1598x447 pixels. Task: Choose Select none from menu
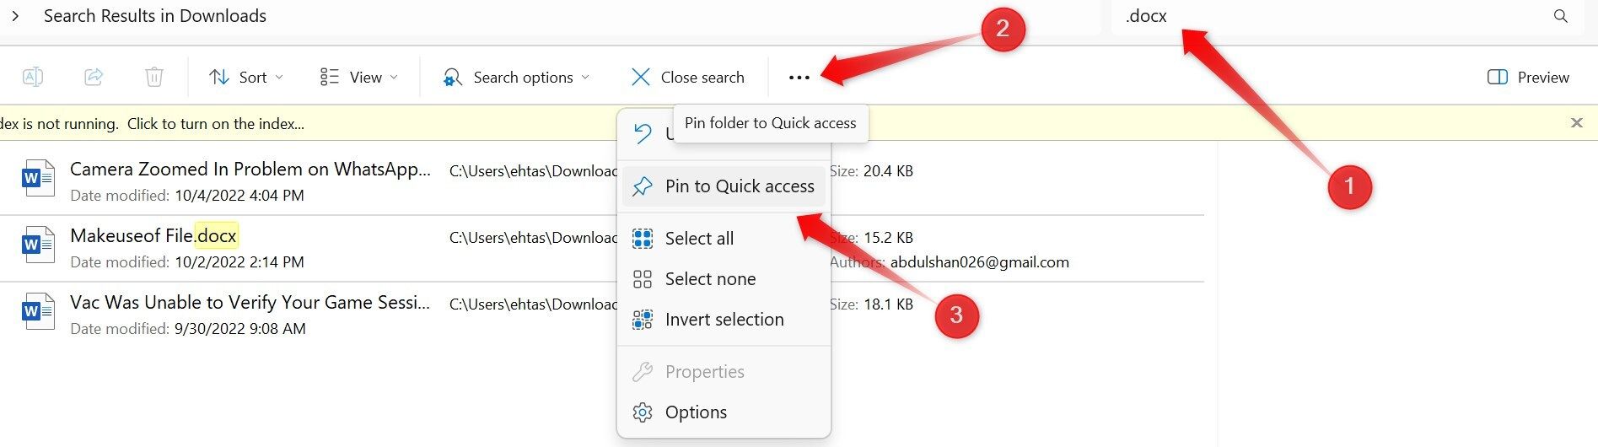pos(710,279)
